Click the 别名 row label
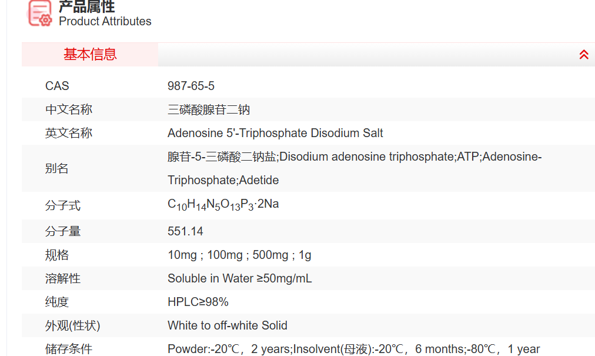This screenshot has width=595, height=356. (x=57, y=169)
